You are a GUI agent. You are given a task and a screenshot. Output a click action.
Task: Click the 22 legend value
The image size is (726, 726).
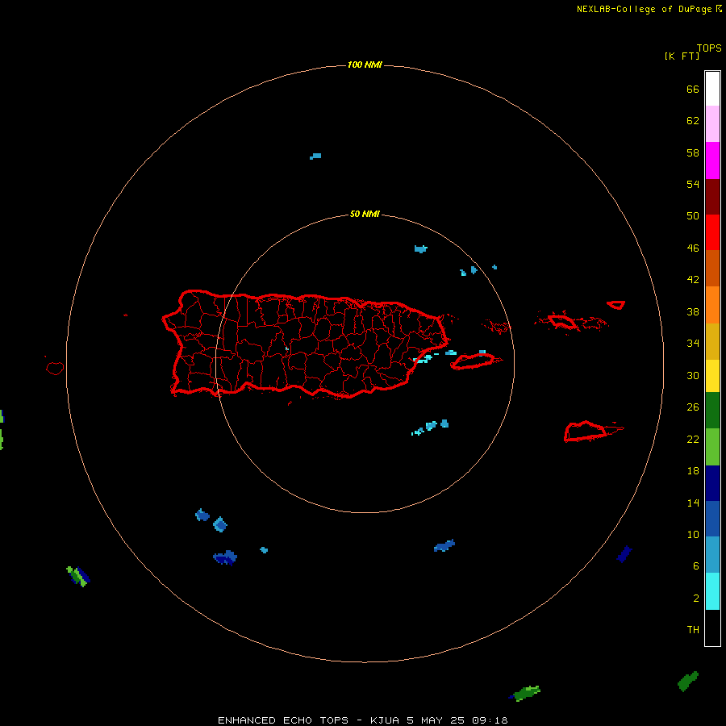(x=693, y=440)
